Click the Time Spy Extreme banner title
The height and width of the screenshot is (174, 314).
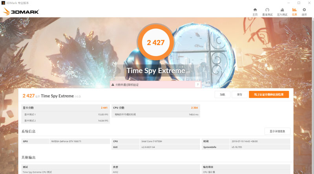pyautogui.click(x=155, y=71)
